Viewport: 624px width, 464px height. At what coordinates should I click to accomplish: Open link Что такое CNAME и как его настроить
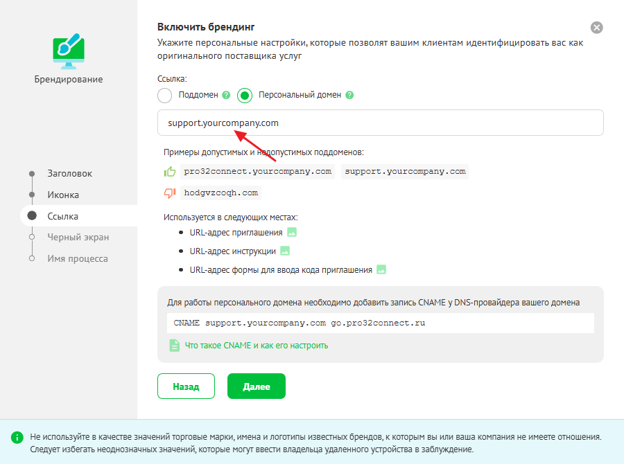click(256, 345)
